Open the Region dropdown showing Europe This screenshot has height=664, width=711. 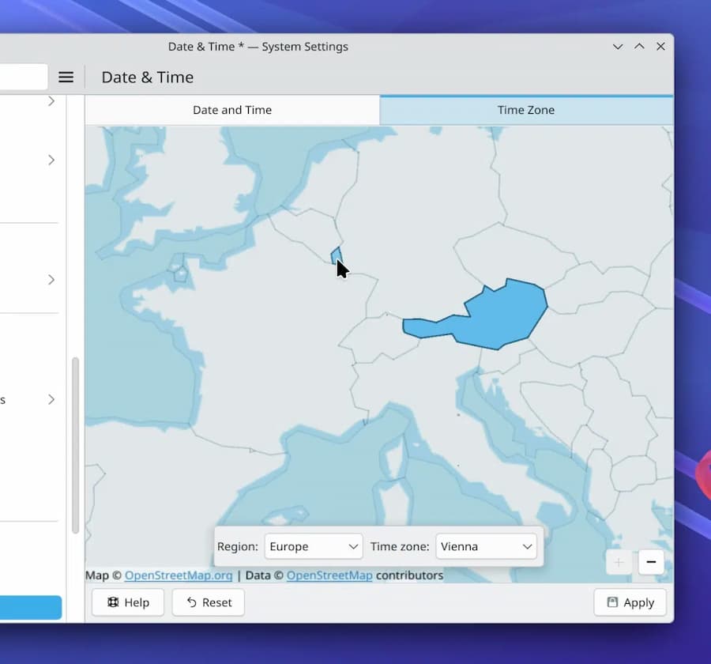(314, 546)
